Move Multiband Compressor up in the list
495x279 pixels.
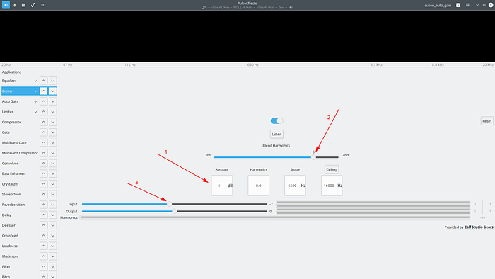click(44, 153)
